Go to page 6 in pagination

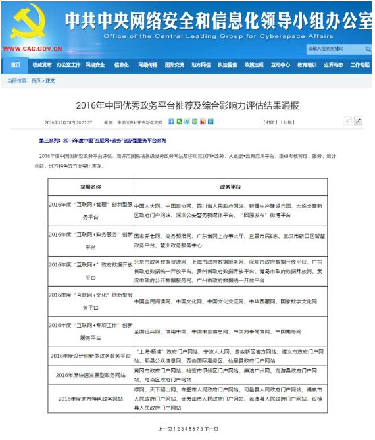point(194,429)
